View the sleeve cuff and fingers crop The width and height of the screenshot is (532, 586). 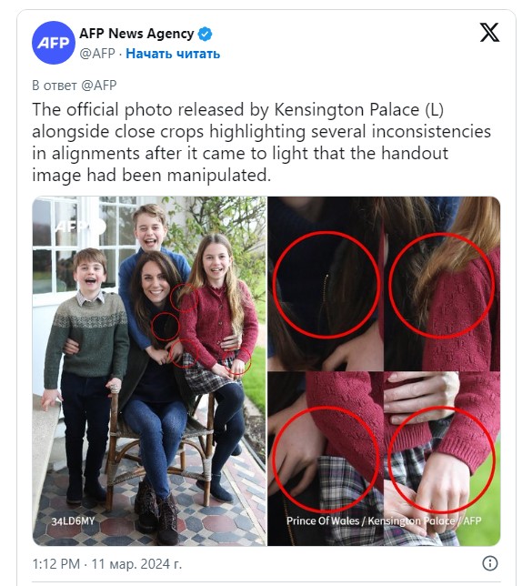click(x=442, y=459)
